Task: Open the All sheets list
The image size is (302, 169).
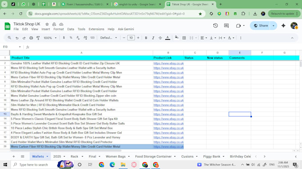Action: pos(23,157)
